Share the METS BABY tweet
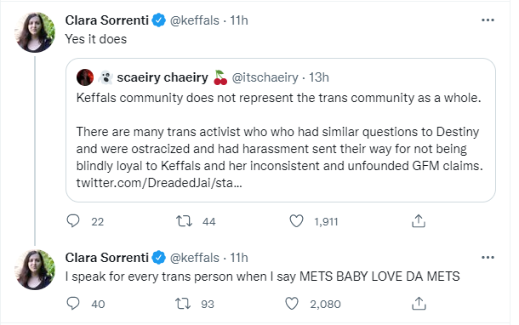519x325 pixels. (419, 303)
